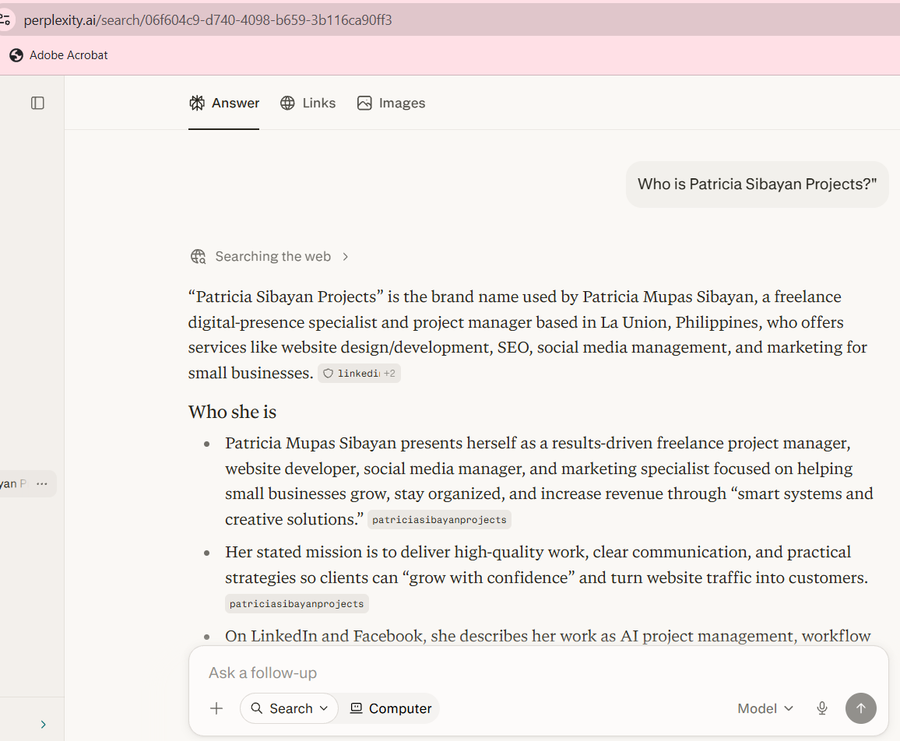Open the Model selector dropdown
Viewport: 900px width, 741px height.
pos(765,709)
